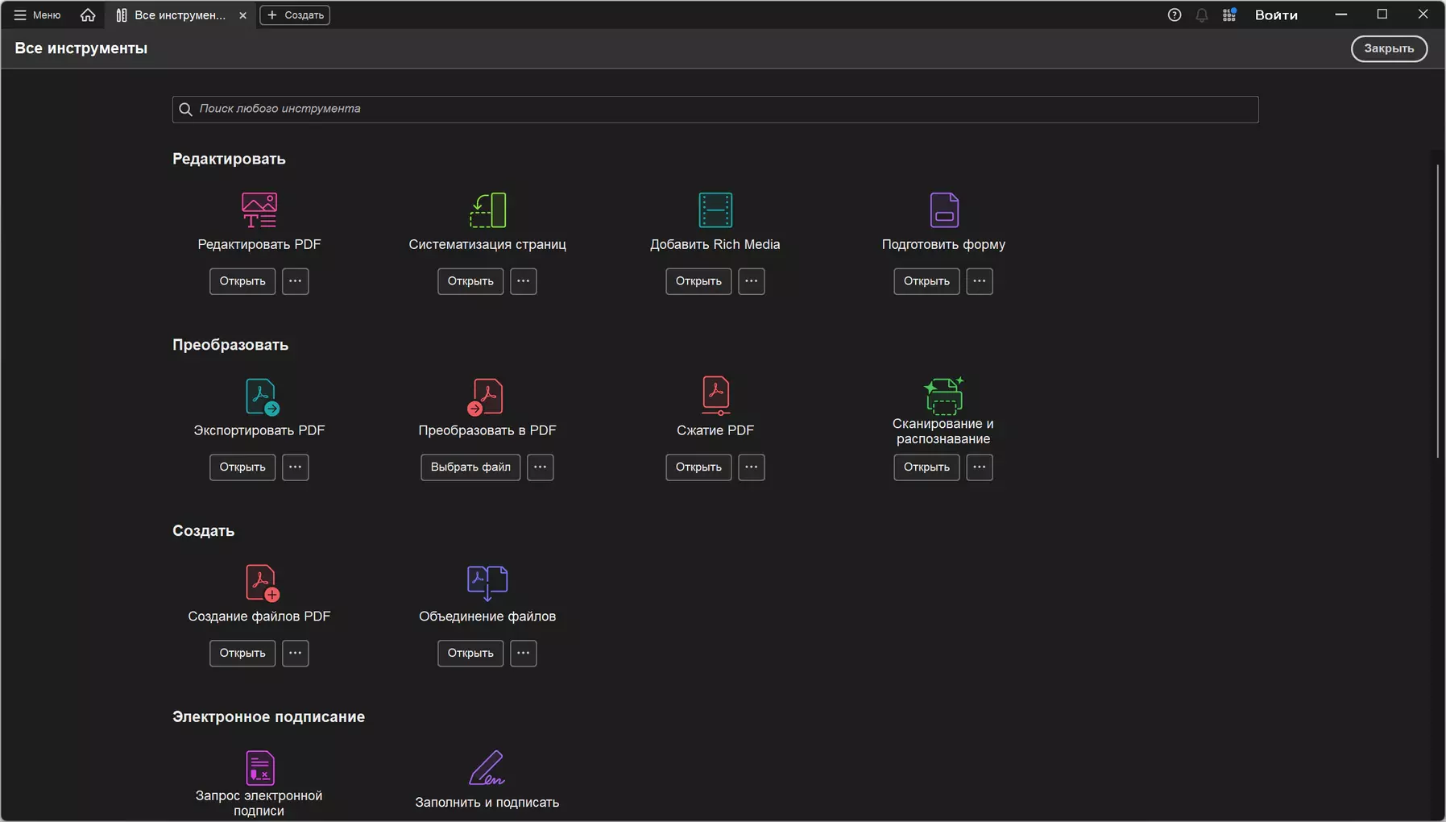
Task: Click the Закрыть button
Action: [1389, 48]
